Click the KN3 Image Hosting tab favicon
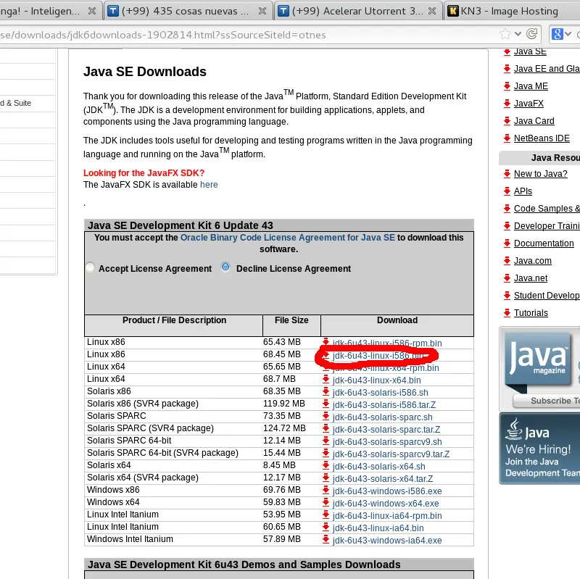 pyautogui.click(x=452, y=11)
